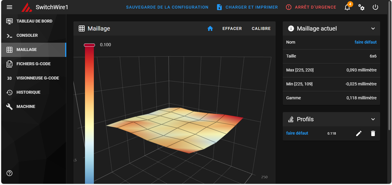Screen dimensions: 392x185
Task: Select Maillage in the sidebar
Action: pyautogui.click(x=33, y=50)
